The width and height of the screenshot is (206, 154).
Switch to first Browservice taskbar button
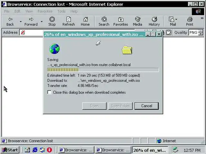pyautogui.click(x=76, y=150)
